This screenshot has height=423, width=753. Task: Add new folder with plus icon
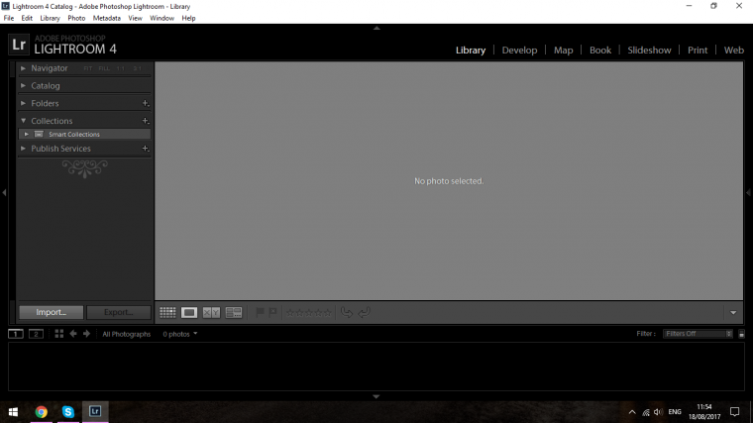[x=146, y=103]
